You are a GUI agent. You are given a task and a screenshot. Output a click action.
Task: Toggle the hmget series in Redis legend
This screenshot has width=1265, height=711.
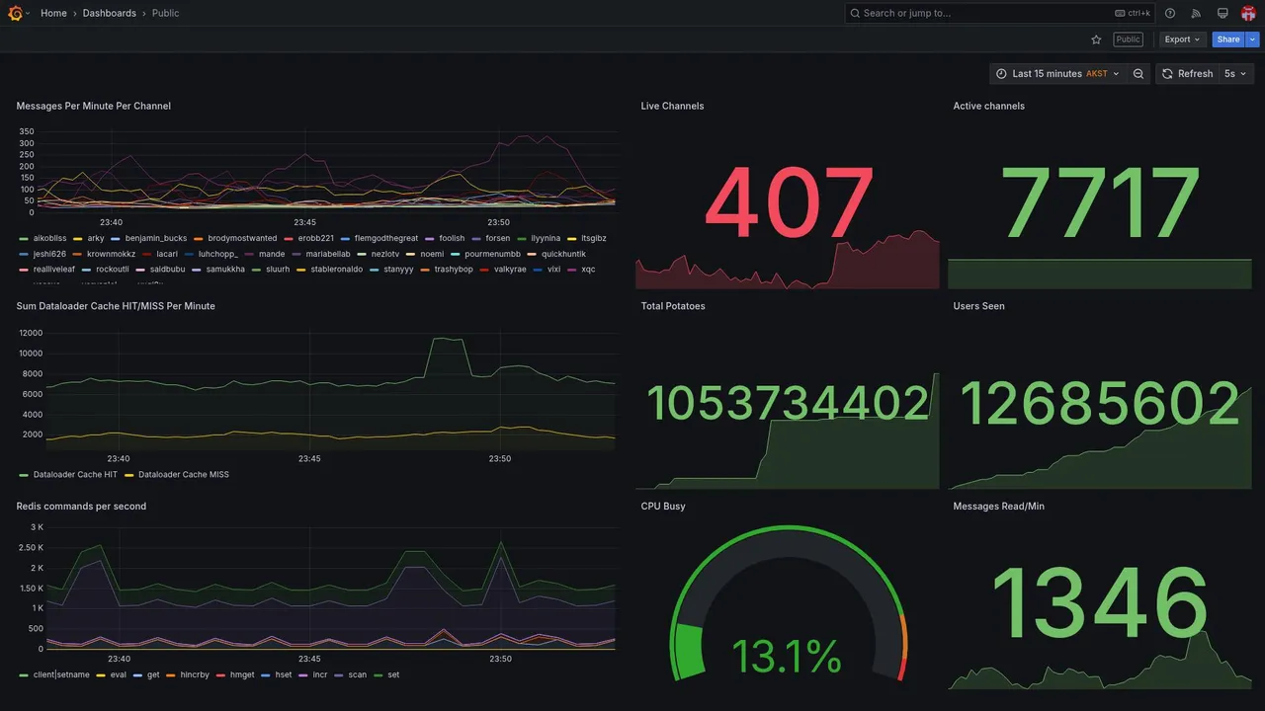pos(241,674)
